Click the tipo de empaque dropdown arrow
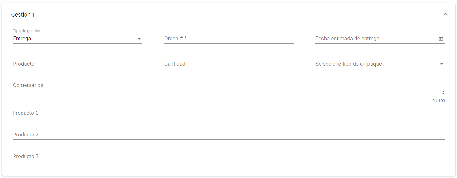 441,64
